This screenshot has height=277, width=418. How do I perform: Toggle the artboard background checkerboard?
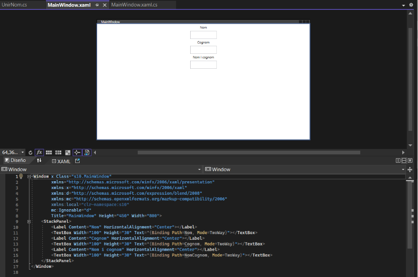pos(68,153)
